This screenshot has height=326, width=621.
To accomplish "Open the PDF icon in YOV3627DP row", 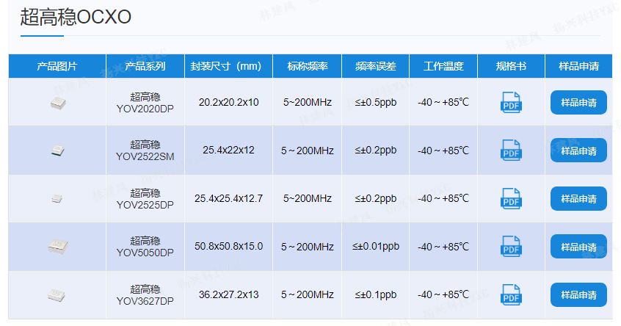I will click(511, 294).
